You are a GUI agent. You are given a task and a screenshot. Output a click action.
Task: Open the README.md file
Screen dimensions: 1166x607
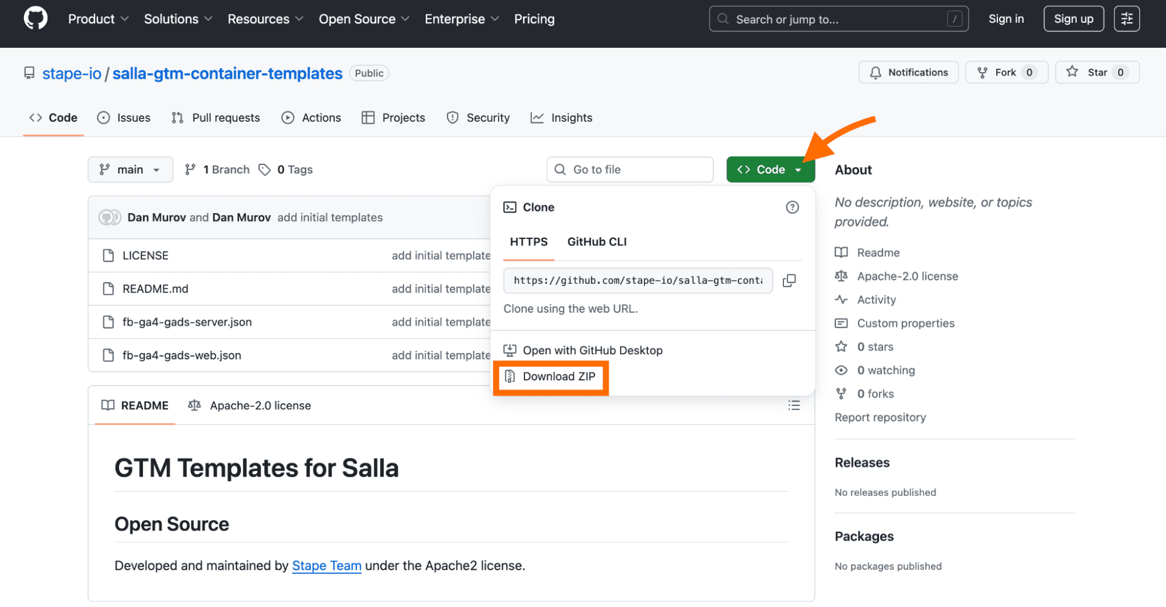[x=155, y=288]
